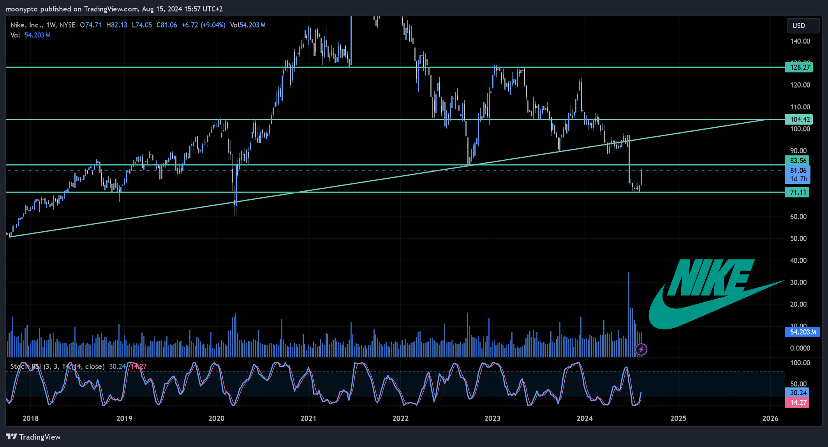This screenshot has height=447, width=828.
Task: Click the 128.27 price level label
Action: point(799,67)
